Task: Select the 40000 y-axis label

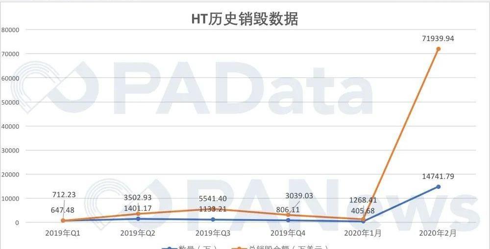Action: [x=10, y=126]
